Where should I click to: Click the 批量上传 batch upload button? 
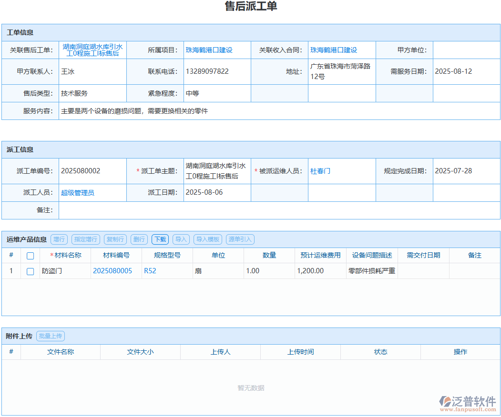[51, 336]
